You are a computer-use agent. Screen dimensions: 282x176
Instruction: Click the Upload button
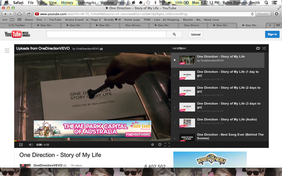196,34
